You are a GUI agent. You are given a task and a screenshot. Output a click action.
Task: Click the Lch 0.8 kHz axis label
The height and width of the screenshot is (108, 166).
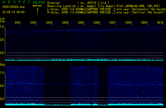pos(2,53)
